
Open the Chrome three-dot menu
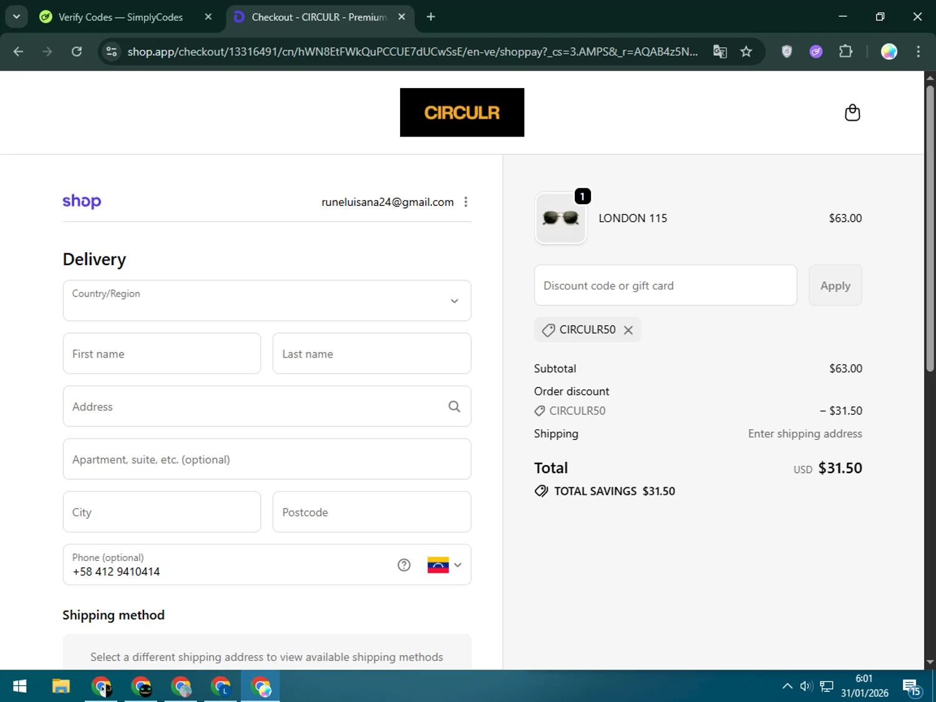pyautogui.click(x=918, y=52)
